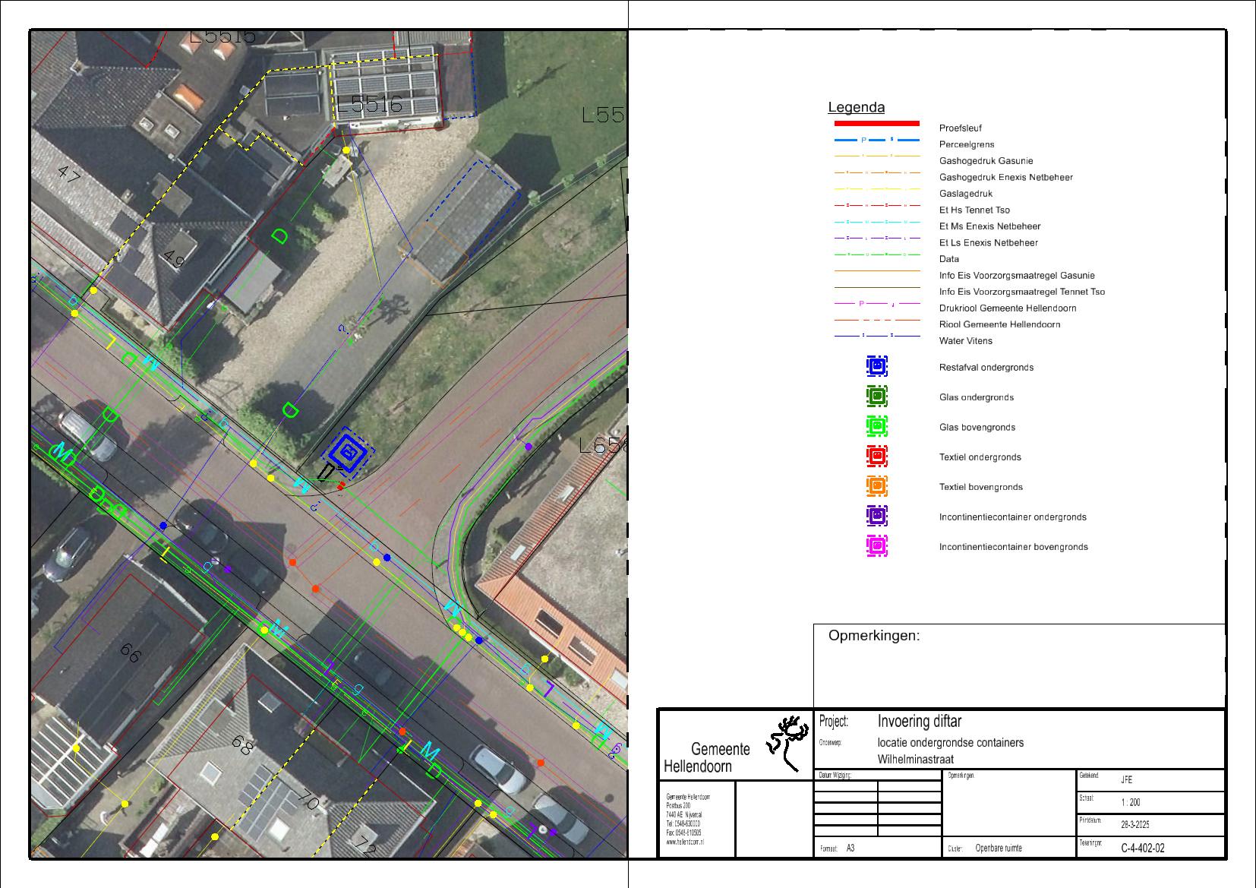Select the light green Glas bovengronds icon
This screenshot has height=888, width=1256.
coord(876,427)
